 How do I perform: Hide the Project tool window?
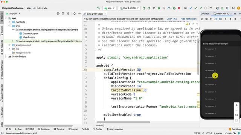pos(79,13)
